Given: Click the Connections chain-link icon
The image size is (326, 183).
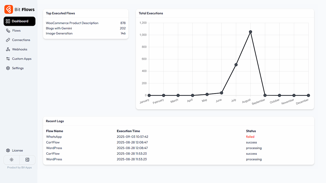Looking at the screenshot, I should [x=8, y=40].
